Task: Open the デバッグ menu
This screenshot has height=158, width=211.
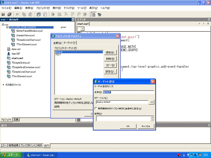Action: coord(69,8)
